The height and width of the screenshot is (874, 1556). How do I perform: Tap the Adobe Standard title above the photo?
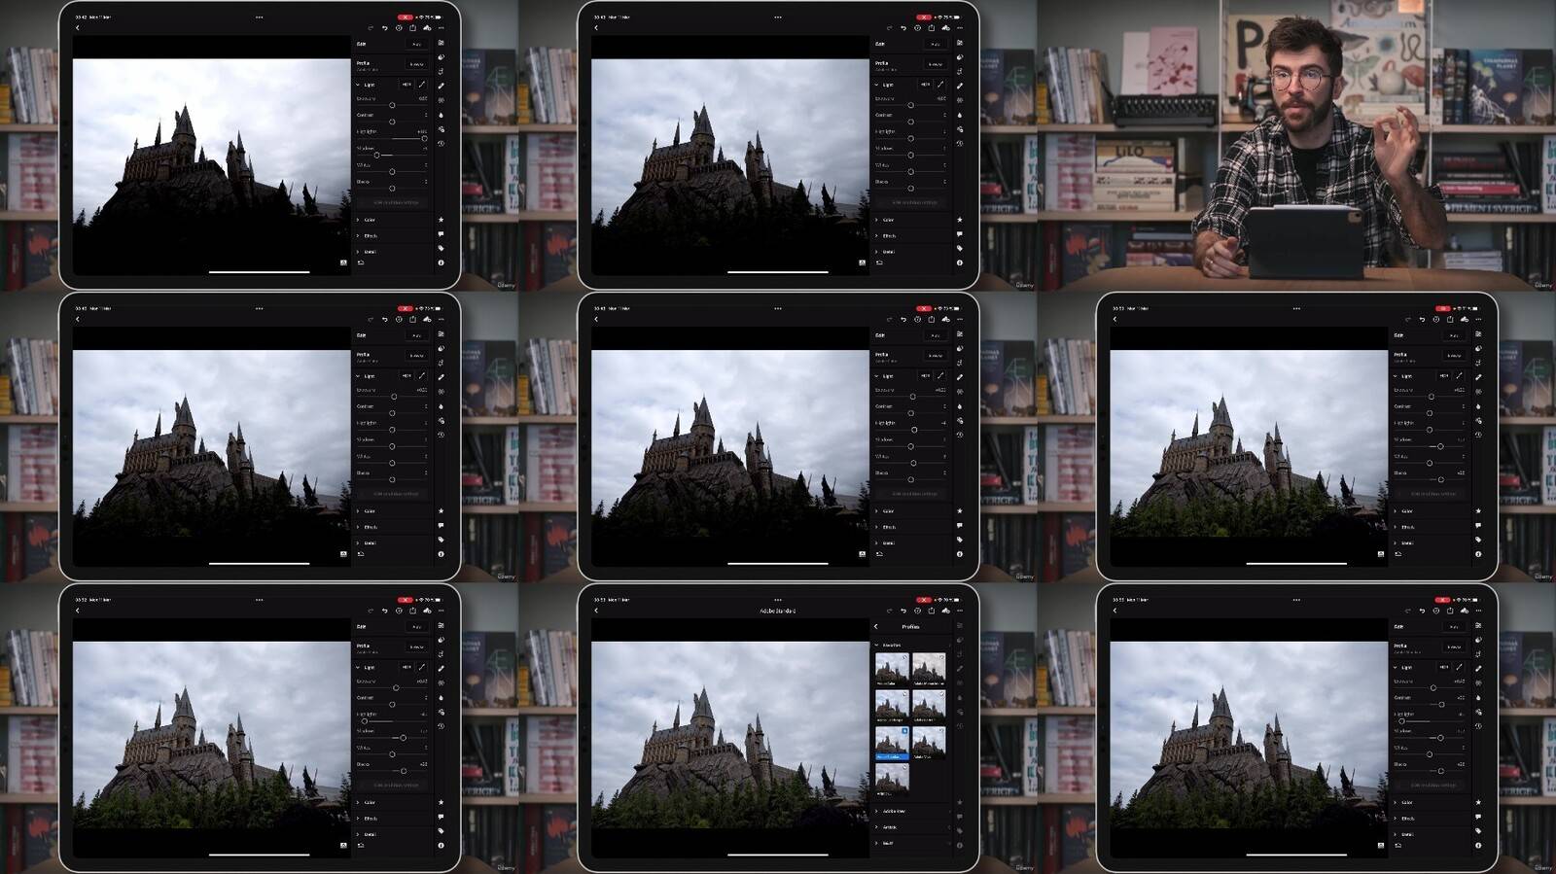tap(777, 612)
